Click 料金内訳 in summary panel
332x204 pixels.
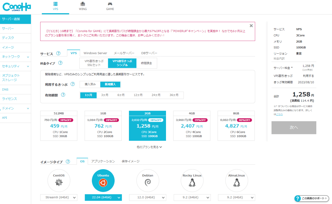[279, 59]
